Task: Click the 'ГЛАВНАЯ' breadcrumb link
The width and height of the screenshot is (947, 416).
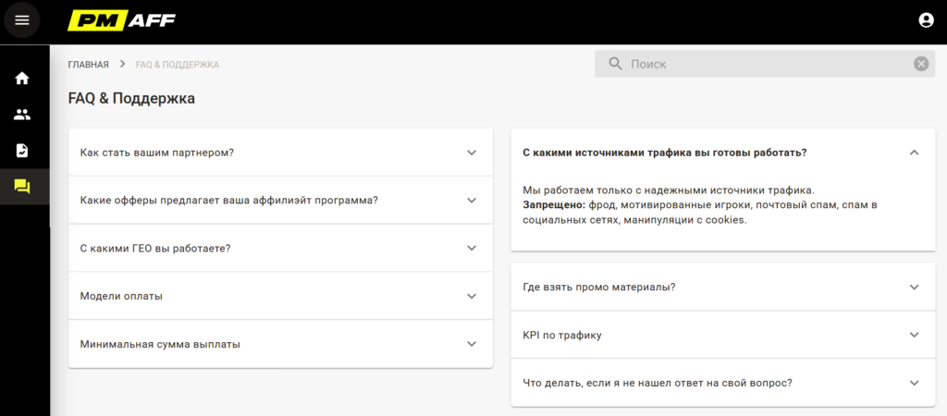Action: coord(88,65)
